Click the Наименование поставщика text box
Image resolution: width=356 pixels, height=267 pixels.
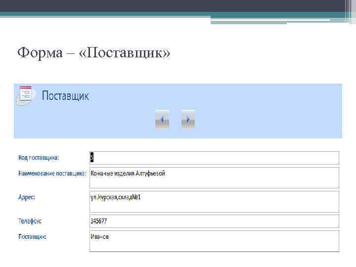pyautogui.click(x=214, y=178)
